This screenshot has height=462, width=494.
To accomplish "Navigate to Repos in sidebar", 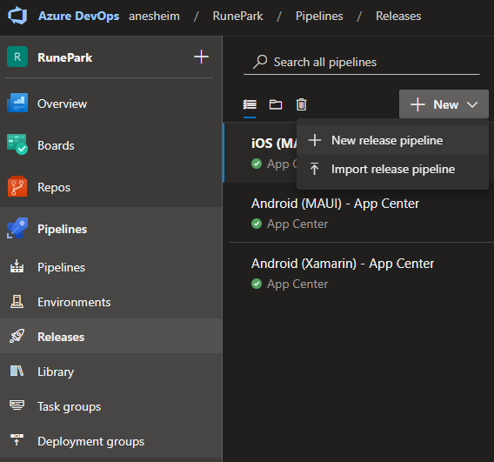I will click(54, 188).
